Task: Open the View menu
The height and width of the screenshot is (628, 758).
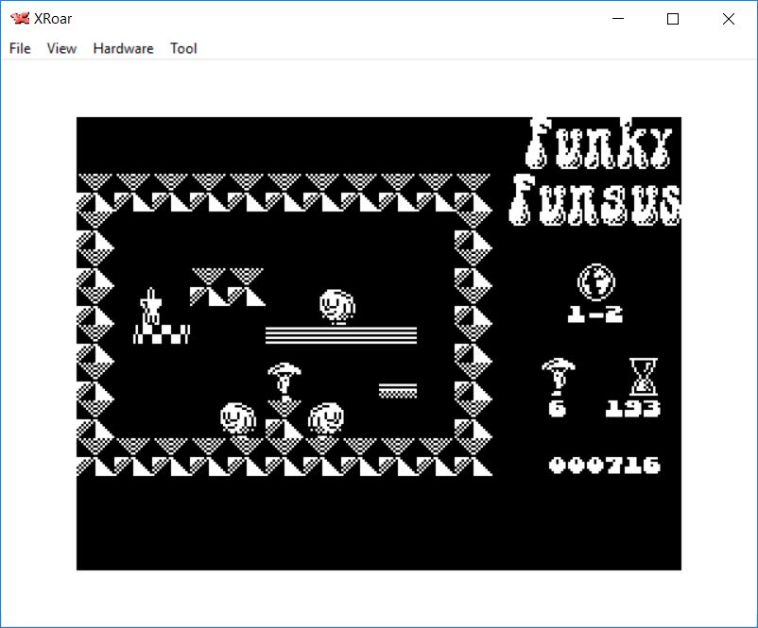Action: point(61,48)
